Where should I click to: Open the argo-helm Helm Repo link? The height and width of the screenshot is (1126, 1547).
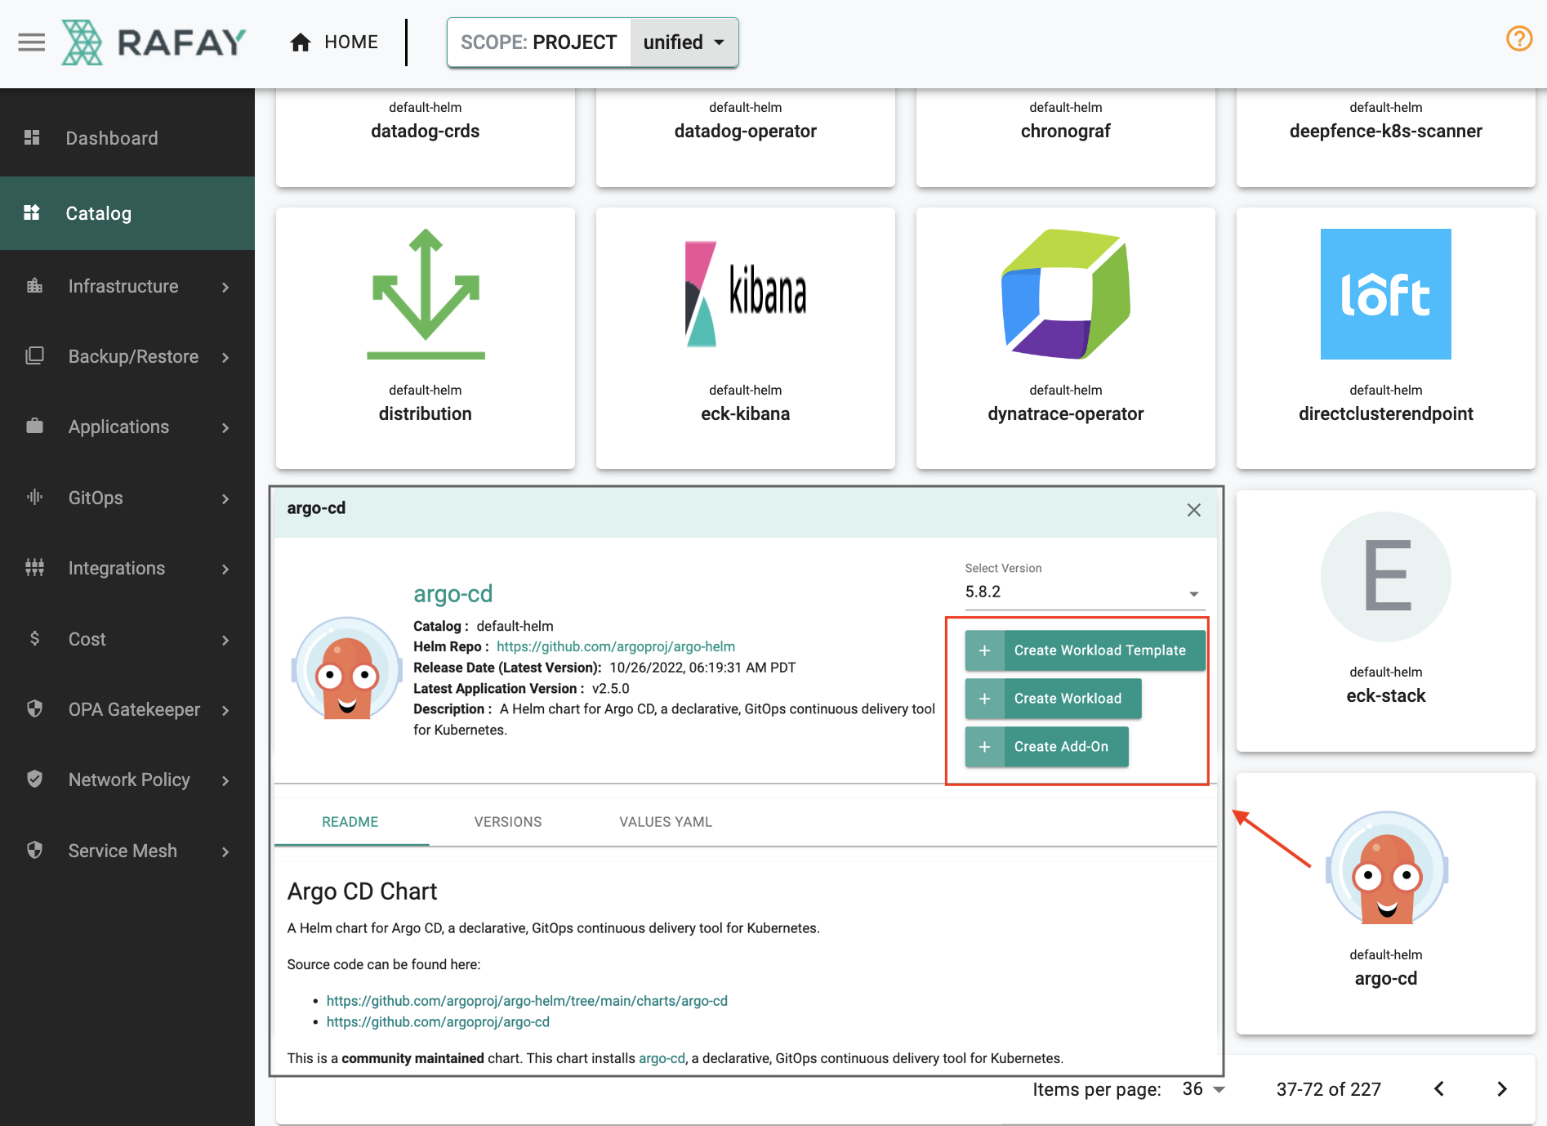[x=616, y=646]
